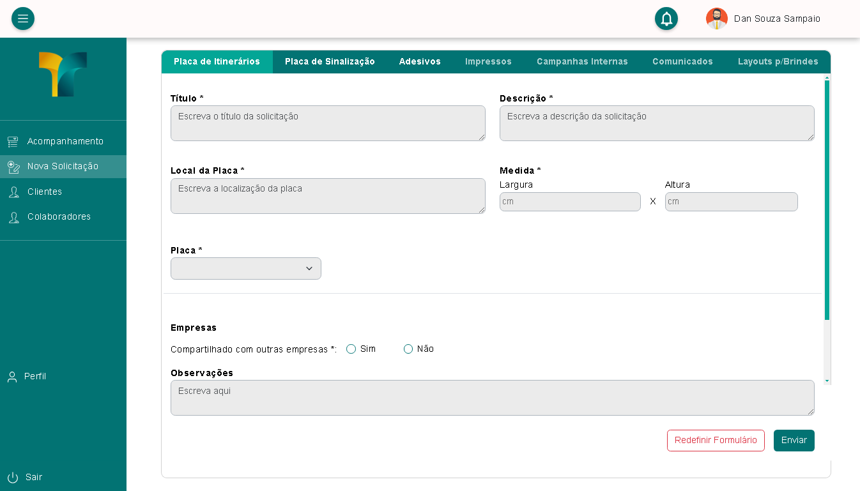The width and height of the screenshot is (860, 491).
Task: Switch to the Adesivos tab
Action: click(420, 62)
